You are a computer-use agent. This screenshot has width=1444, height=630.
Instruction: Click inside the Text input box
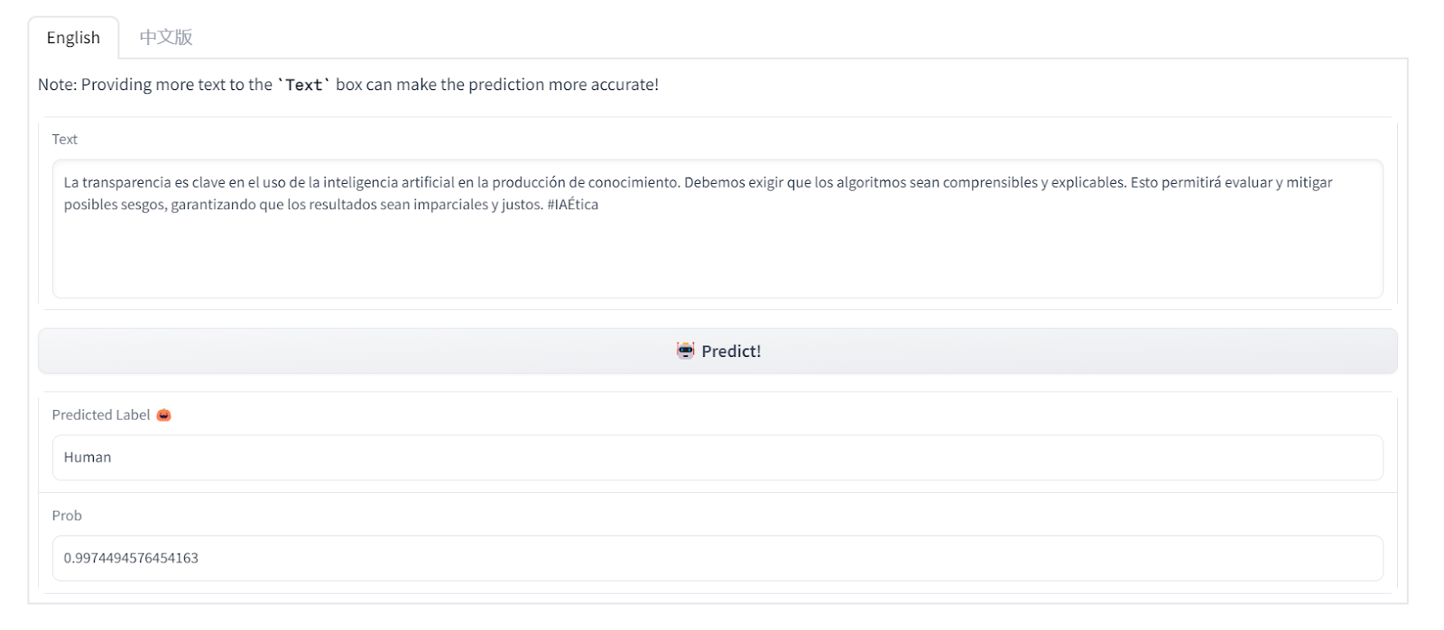coord(717,252)
